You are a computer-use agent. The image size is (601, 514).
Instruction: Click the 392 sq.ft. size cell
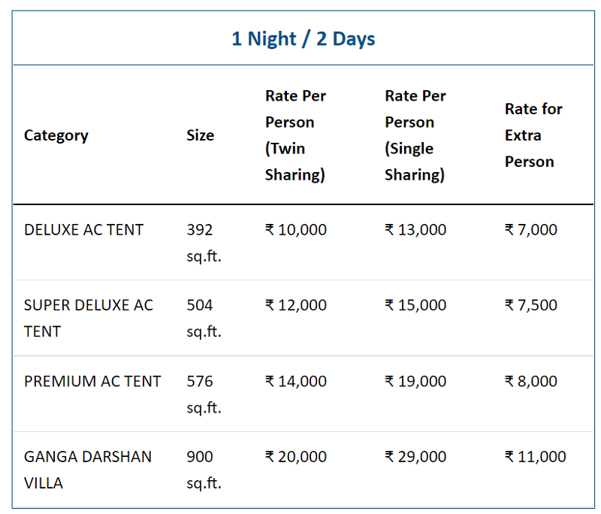(204, 243)
